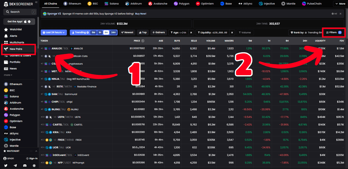This screenshot has height=169, width=348.
Task: Remove the Liquidity >$30,000 filter chip
Action: point(232,33)
